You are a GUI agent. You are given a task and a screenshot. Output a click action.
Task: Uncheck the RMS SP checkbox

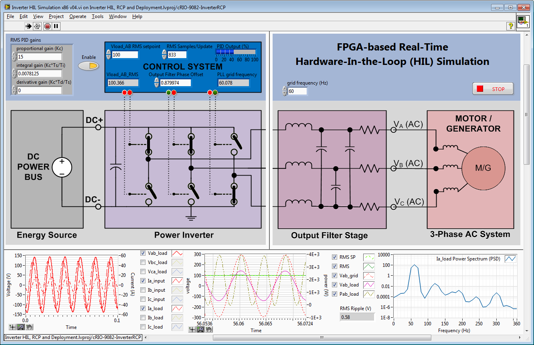point(335,257)
